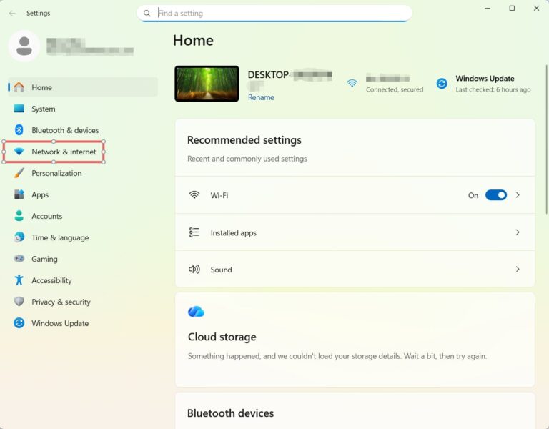Image resolution: width=549 pixels, height=429 pixels.
Task: Click the Wi-Fi label text
Action: click(x=219, y=195)
